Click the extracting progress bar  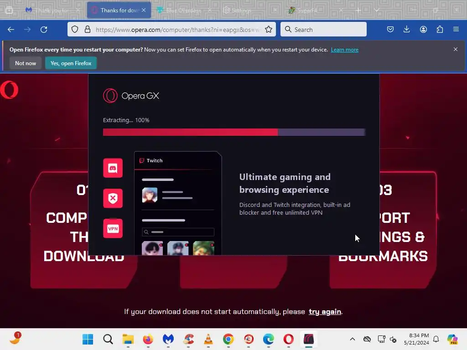(x=234, y=132)
